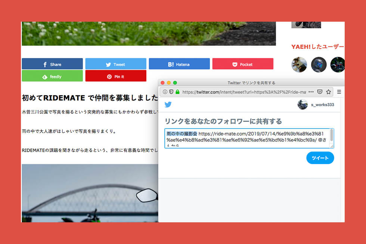Click the Twitter Tweet share button
Viewport: 366px width, 244px height.
tap(116, 64)
